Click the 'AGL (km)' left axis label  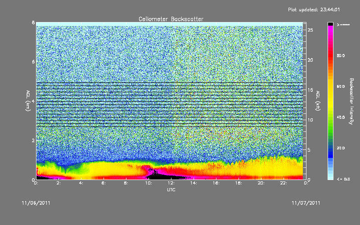click(28, 101)
